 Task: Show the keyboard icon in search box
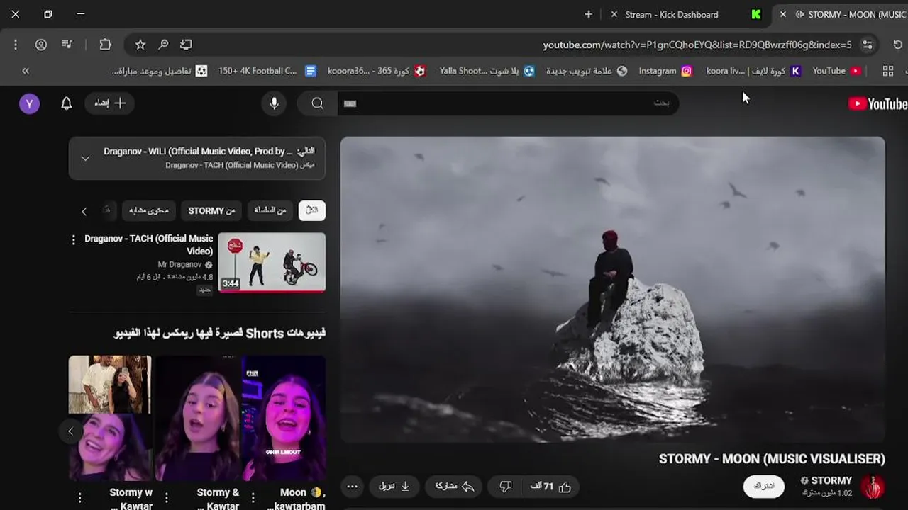click(350, 103)
